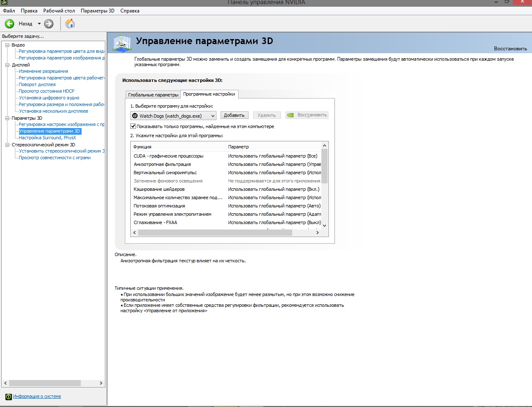The width and height of the screenshot is (532, 407).
Task: Click the NVIDIA logo on Восстановить button
Action: point(291,115)
